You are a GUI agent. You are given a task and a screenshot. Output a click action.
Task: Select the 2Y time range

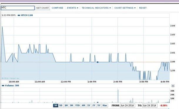point(94,105)
